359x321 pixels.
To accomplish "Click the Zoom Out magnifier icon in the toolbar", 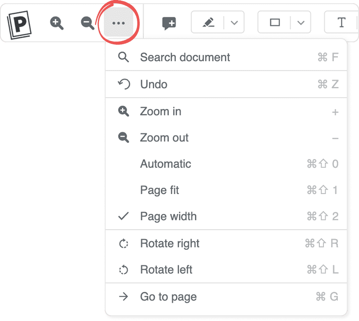I will coord(87,22).
